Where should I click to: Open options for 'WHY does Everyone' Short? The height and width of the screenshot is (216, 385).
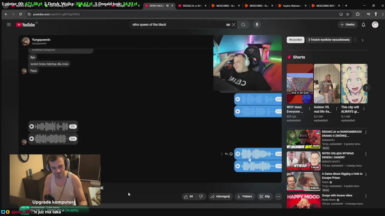309,109
